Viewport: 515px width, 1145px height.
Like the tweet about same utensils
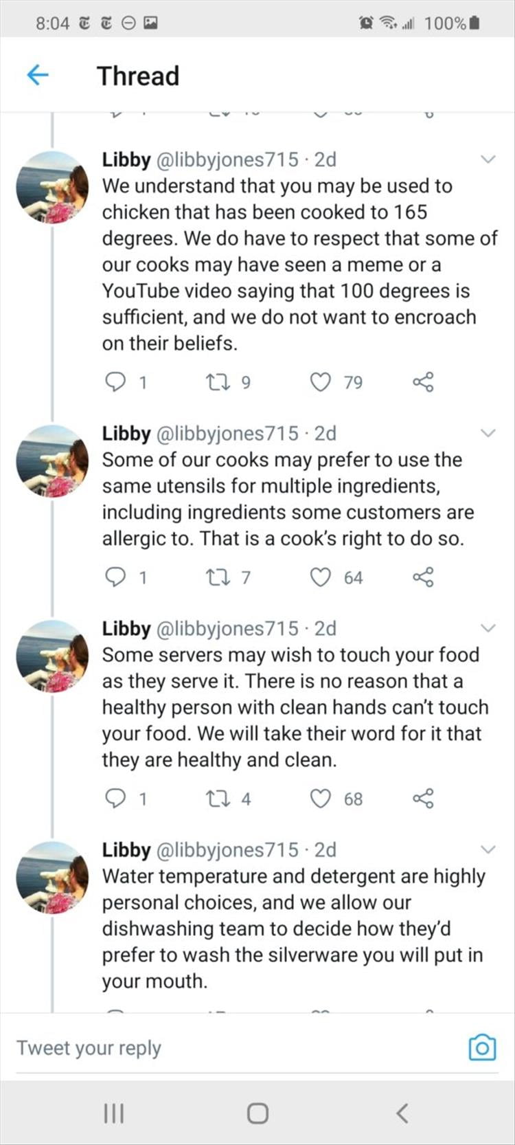(x=321, y=577)
